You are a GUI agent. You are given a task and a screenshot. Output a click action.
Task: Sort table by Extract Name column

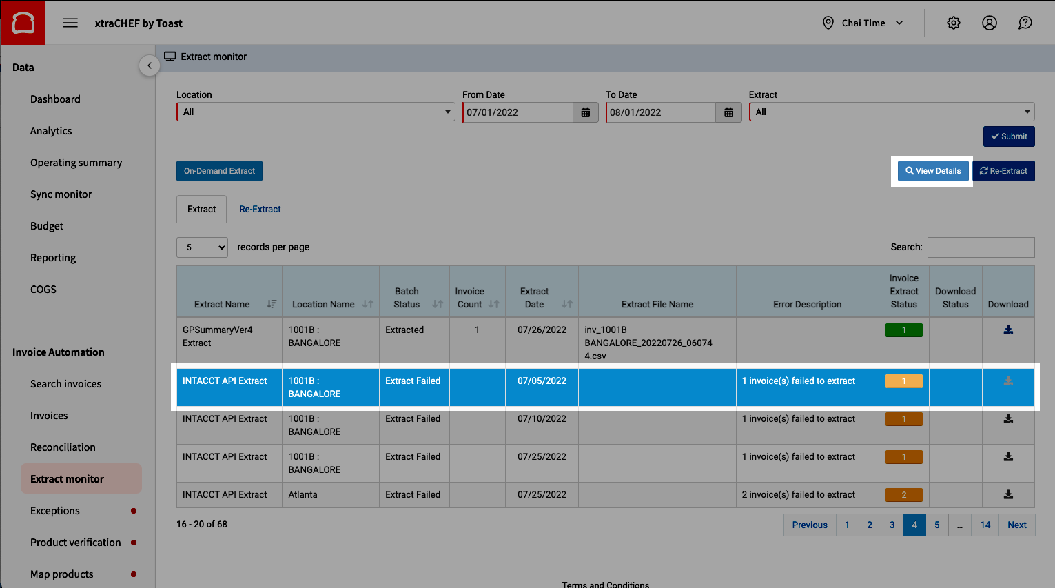(272, 304)
